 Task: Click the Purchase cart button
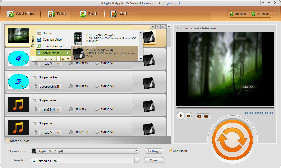tap(260, 14)
